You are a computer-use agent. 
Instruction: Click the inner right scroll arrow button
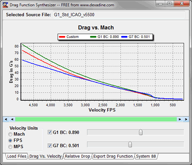coord(180,119)
